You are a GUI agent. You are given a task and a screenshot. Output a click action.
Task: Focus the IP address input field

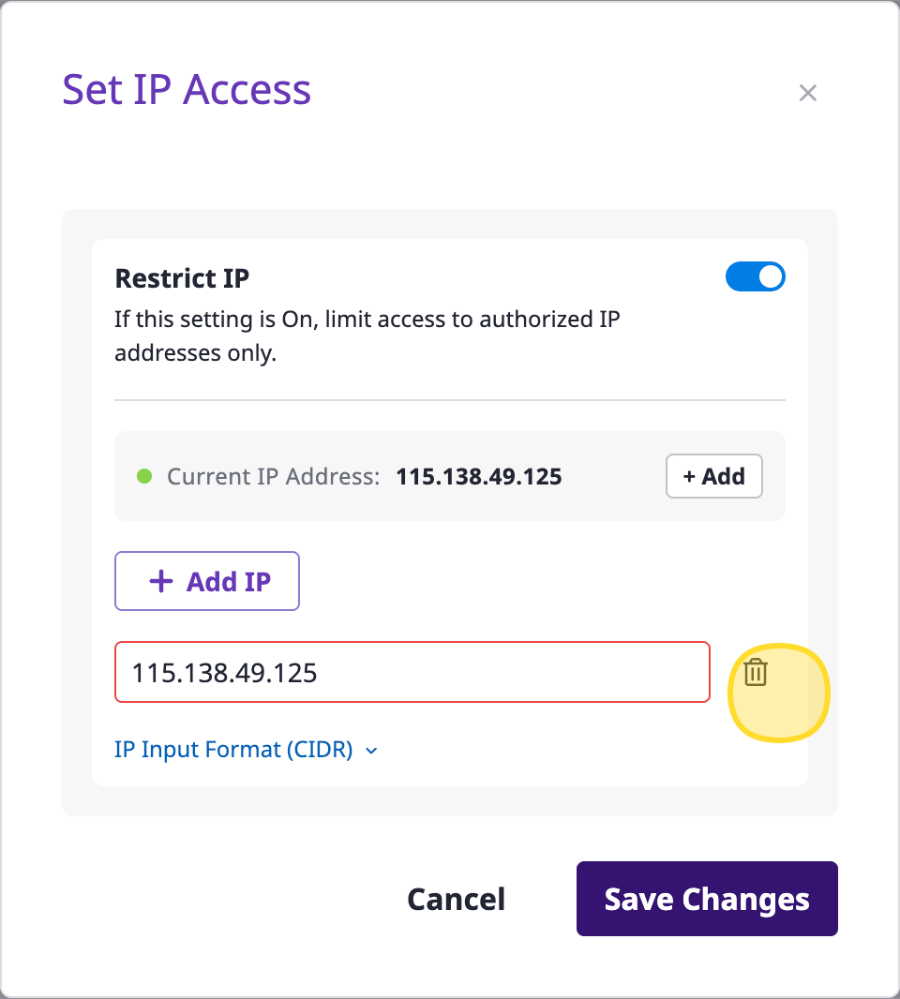pos(412,672)
